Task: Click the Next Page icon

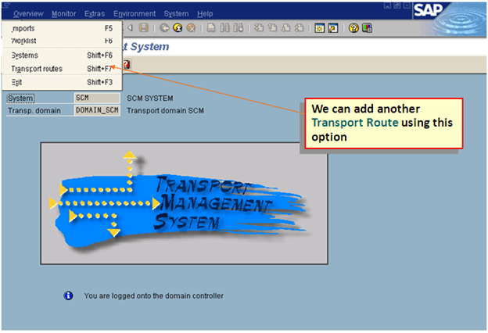Action: pyautogui.click(x=285, y=28)
